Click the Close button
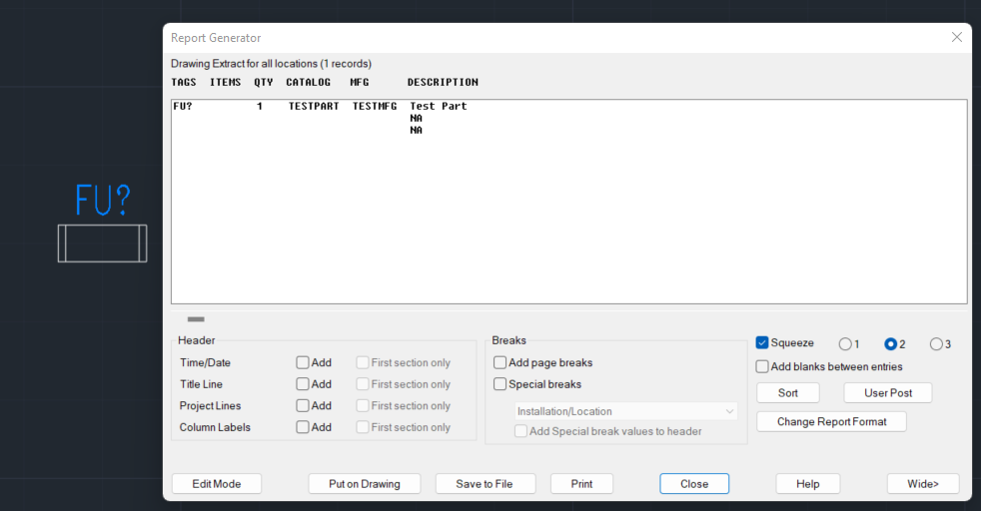The image size is (981, 511). [x=694, y=483]
